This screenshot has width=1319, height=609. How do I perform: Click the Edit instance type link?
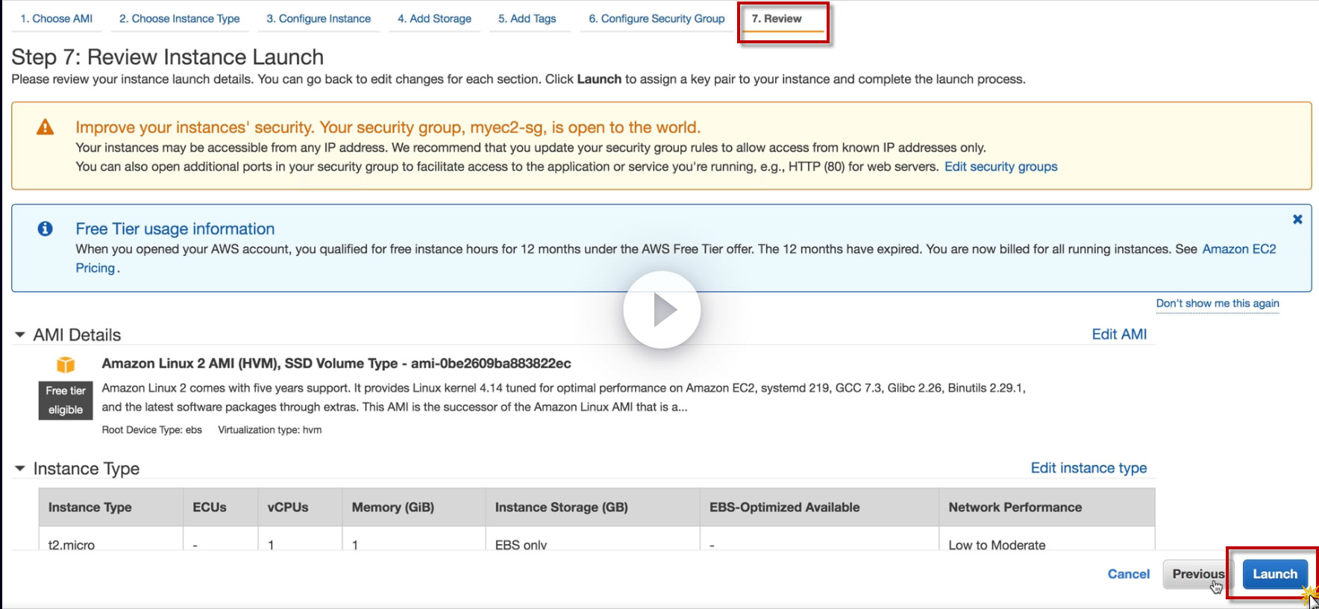pos(1088,468)
